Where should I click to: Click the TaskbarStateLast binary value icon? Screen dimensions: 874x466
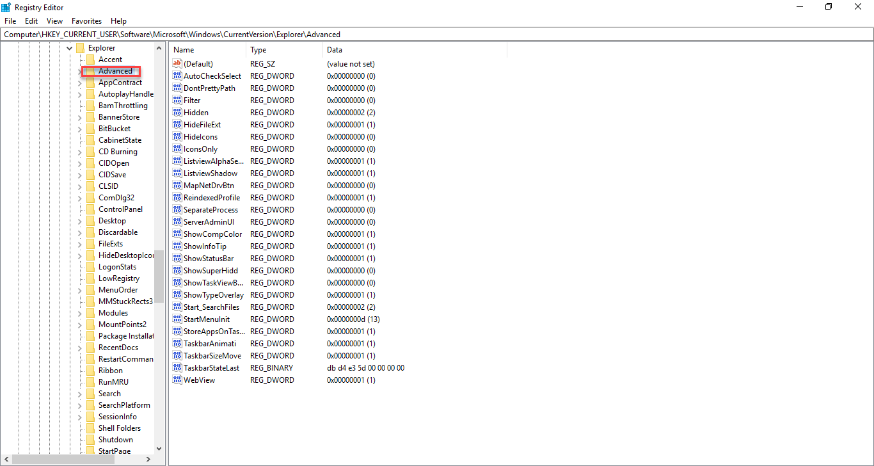(x=177, y=368)
